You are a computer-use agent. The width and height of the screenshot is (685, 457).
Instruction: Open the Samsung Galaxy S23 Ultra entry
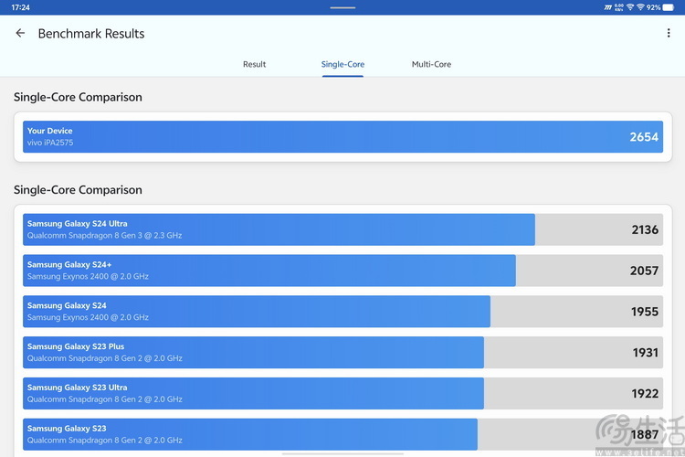(342, 394)
